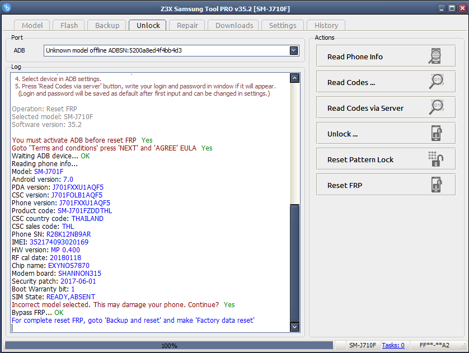Click the Bypass FRP... OK line
Screen dimensions: 469x353
click(37, 313)
